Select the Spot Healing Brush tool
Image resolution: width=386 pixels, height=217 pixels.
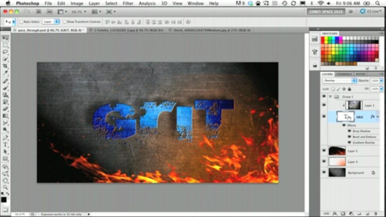tap(5, 81)
